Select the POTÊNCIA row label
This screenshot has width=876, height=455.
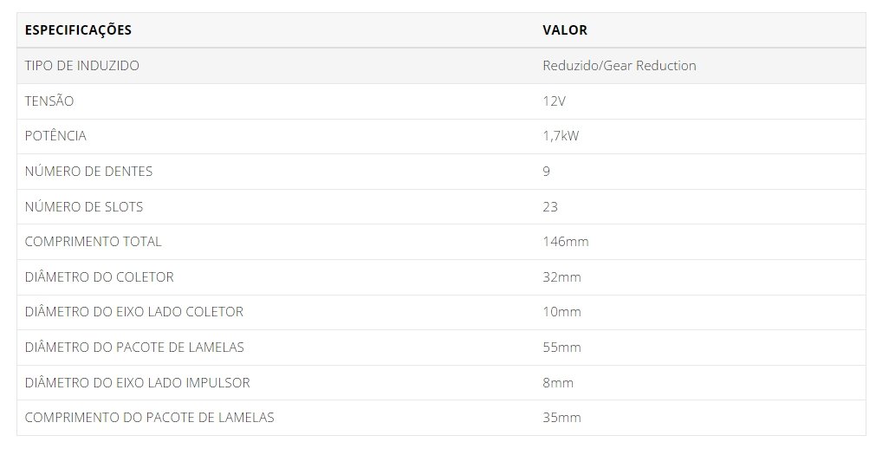(55, 136)
